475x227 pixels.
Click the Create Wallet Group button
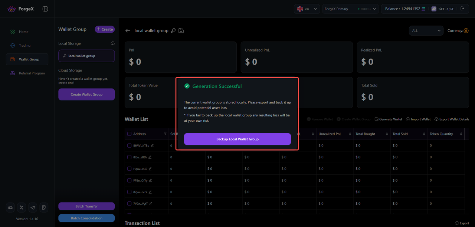click(x=86, y=94)
